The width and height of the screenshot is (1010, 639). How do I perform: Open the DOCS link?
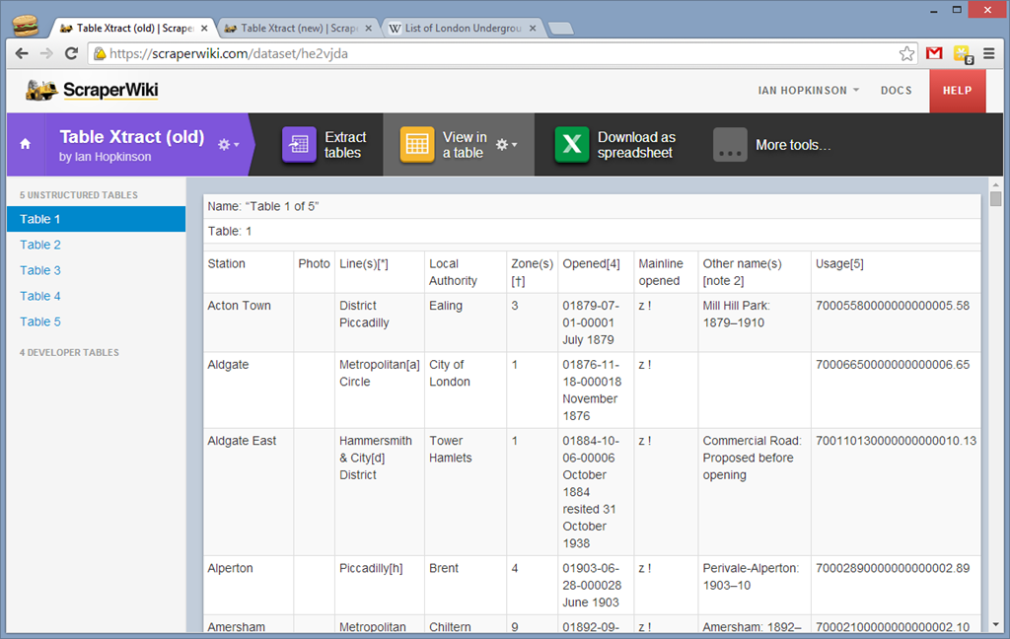896,90
